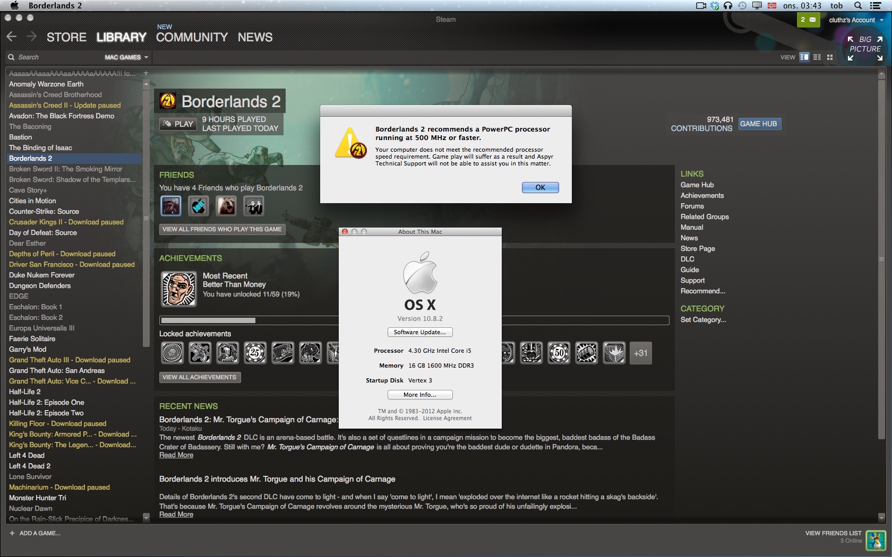The image size is (892, 557).
Task: Switch library to detail view
Action: [x=804, y=57]
